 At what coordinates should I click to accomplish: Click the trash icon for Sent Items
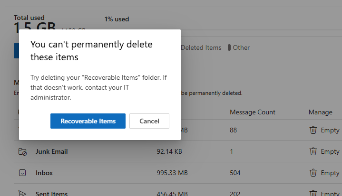[x=313, y=193]
